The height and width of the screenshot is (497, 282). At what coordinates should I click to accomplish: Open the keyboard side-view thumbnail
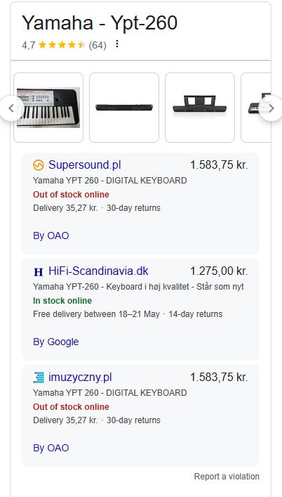(x=124, y=108)
